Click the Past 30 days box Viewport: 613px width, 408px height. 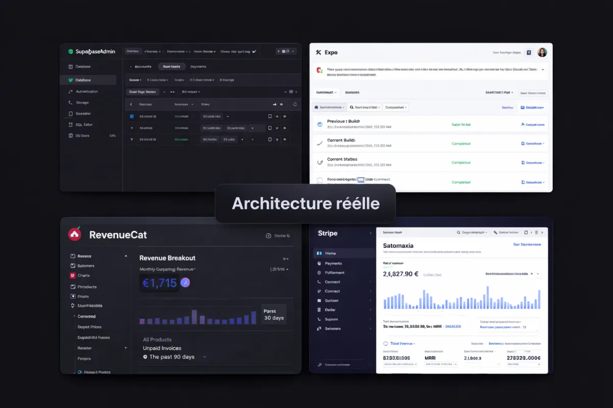[x=274, y=314]
